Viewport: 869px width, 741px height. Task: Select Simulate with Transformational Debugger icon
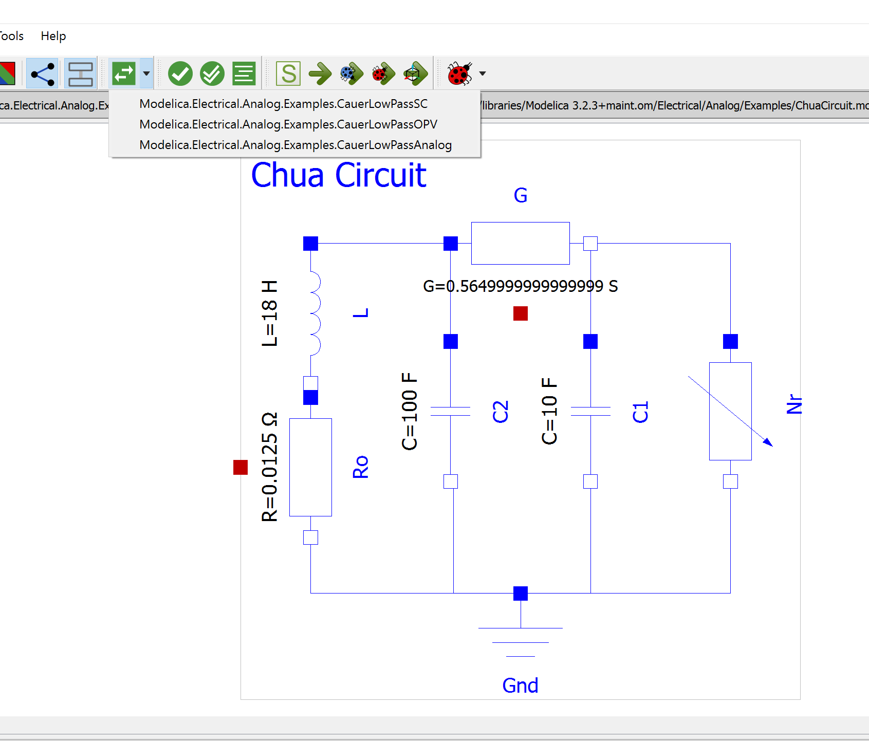click(x=351, y=73)
